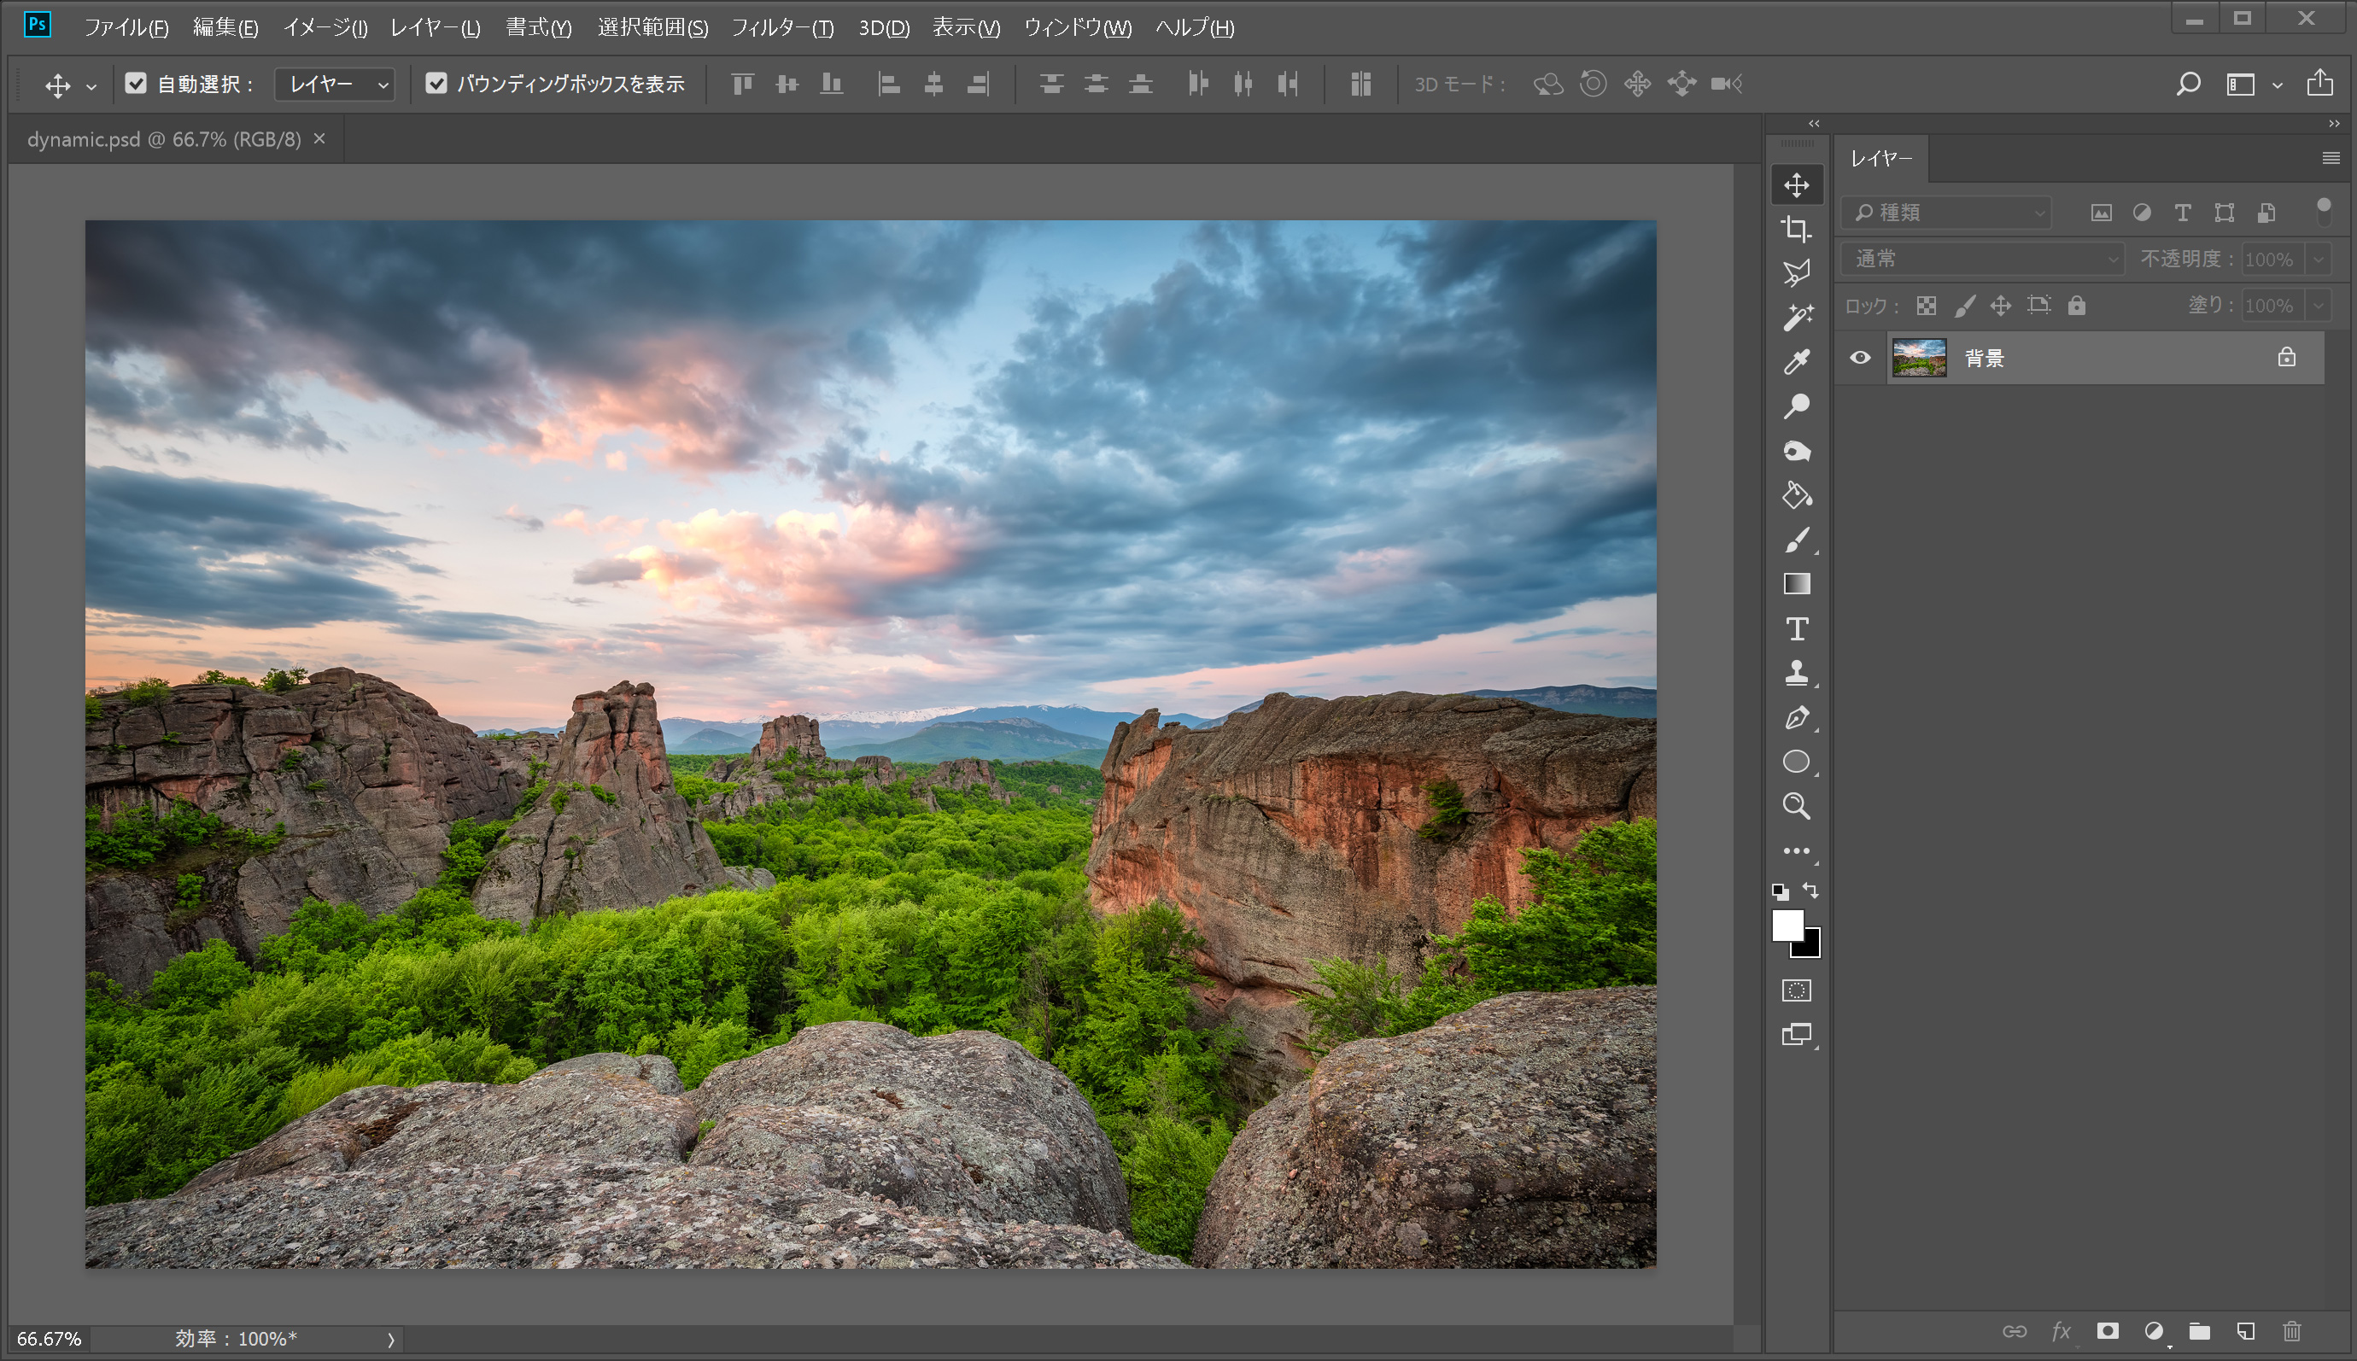
Task: Select the Magic Wand tool
Action: [x=1796, y=318]
